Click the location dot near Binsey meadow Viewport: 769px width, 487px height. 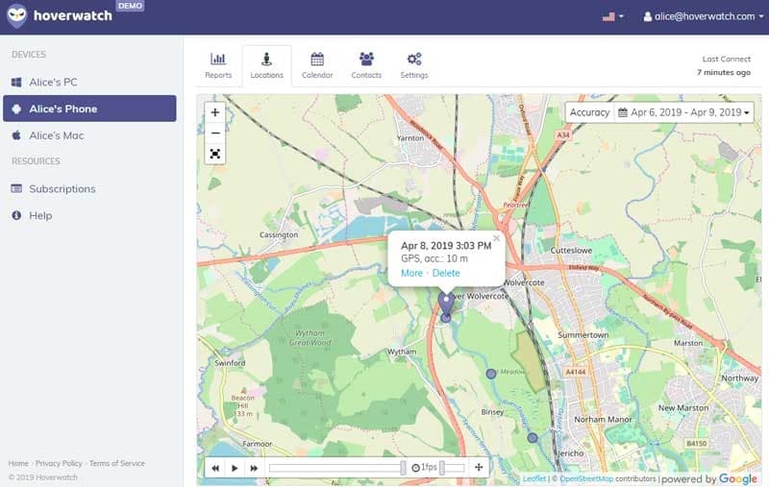click(x=491, y=374)
